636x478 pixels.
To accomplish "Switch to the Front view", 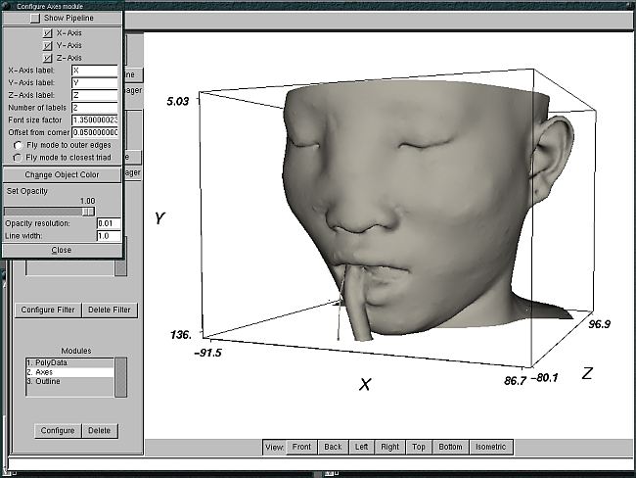I will [x=301, y=447].
